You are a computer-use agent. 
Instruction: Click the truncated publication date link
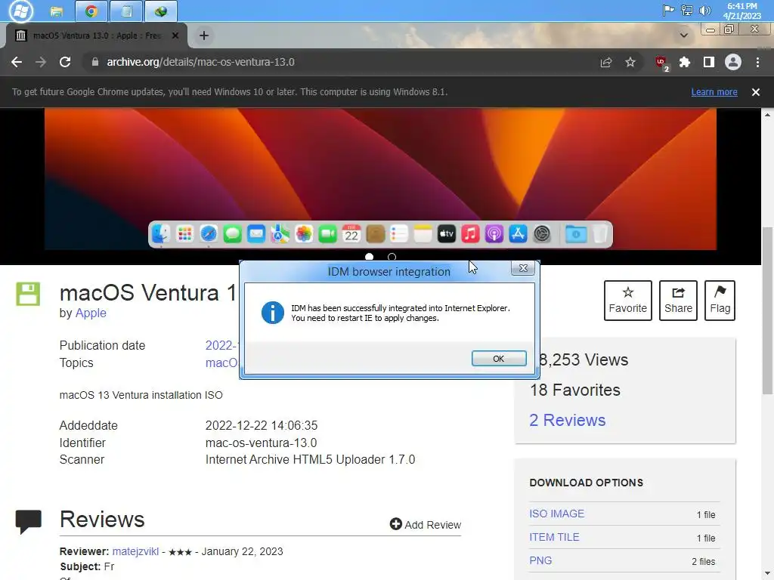tap(221, 345)
